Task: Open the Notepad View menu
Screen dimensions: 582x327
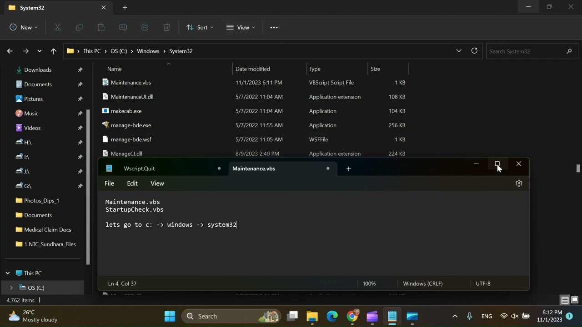Action: [157, 183]
